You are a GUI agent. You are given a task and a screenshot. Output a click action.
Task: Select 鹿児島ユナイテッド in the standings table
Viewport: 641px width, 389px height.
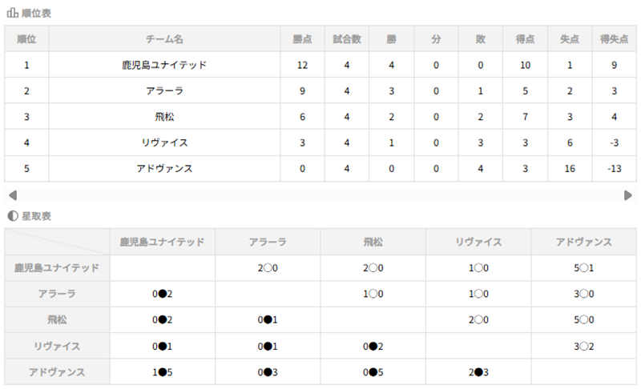tap(164, 65)
